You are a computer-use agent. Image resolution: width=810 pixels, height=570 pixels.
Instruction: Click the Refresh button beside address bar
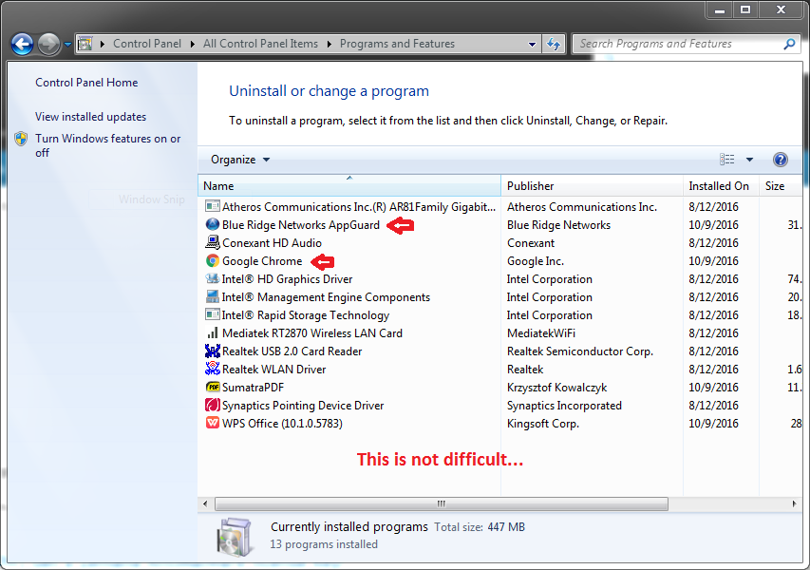554,44
